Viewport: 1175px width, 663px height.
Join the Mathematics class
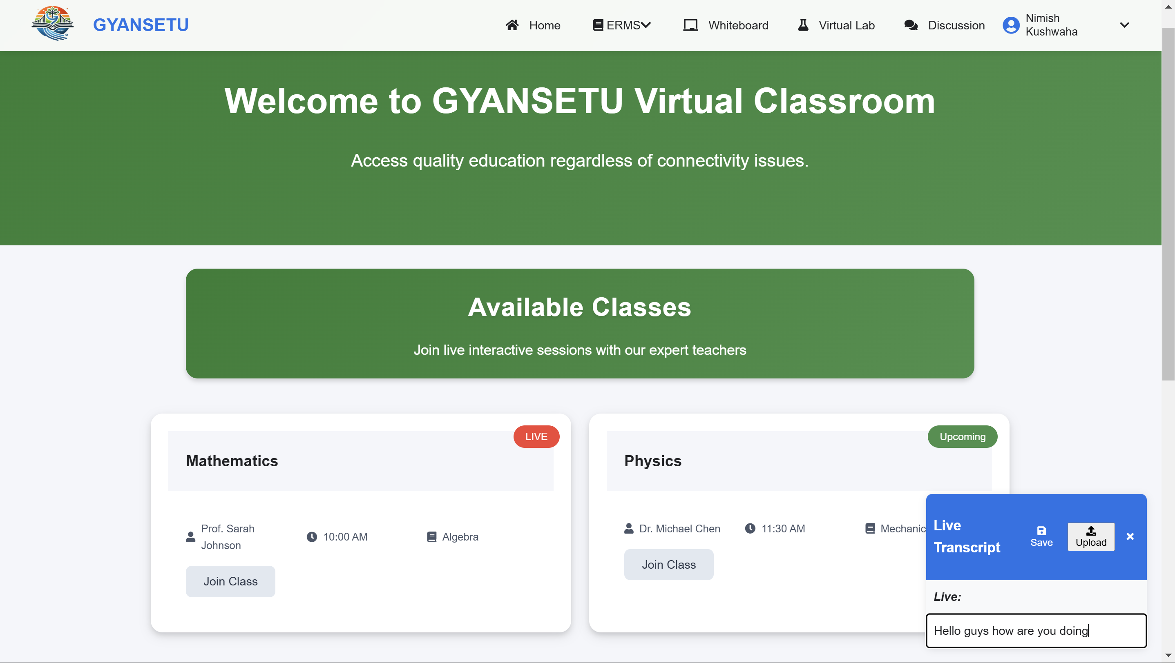(x=230, y=581)
